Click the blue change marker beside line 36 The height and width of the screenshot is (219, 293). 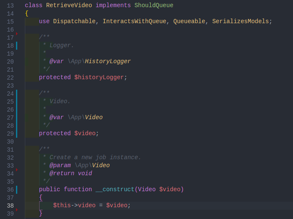(x=17, y=190)
